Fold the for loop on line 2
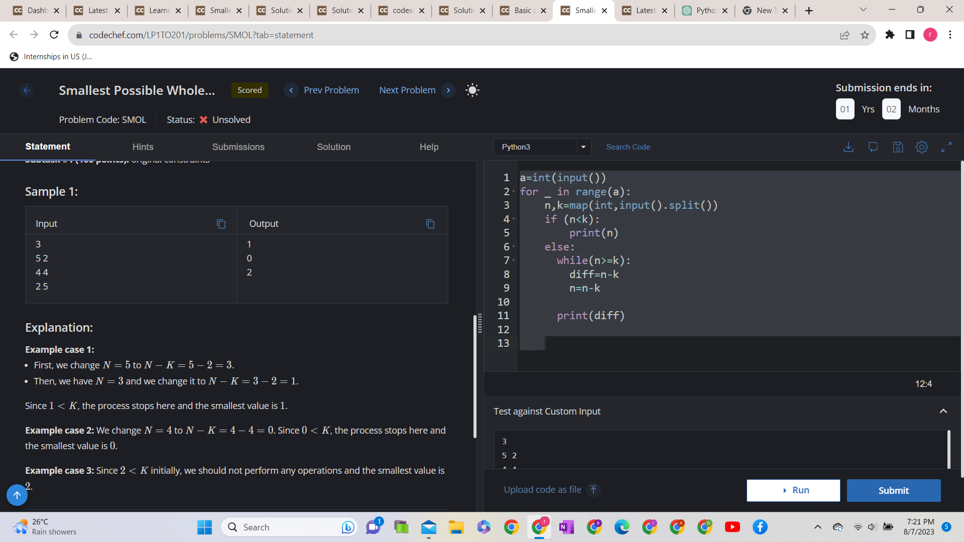Viewport: 964px width, 542px height. [x=514, y=192]
